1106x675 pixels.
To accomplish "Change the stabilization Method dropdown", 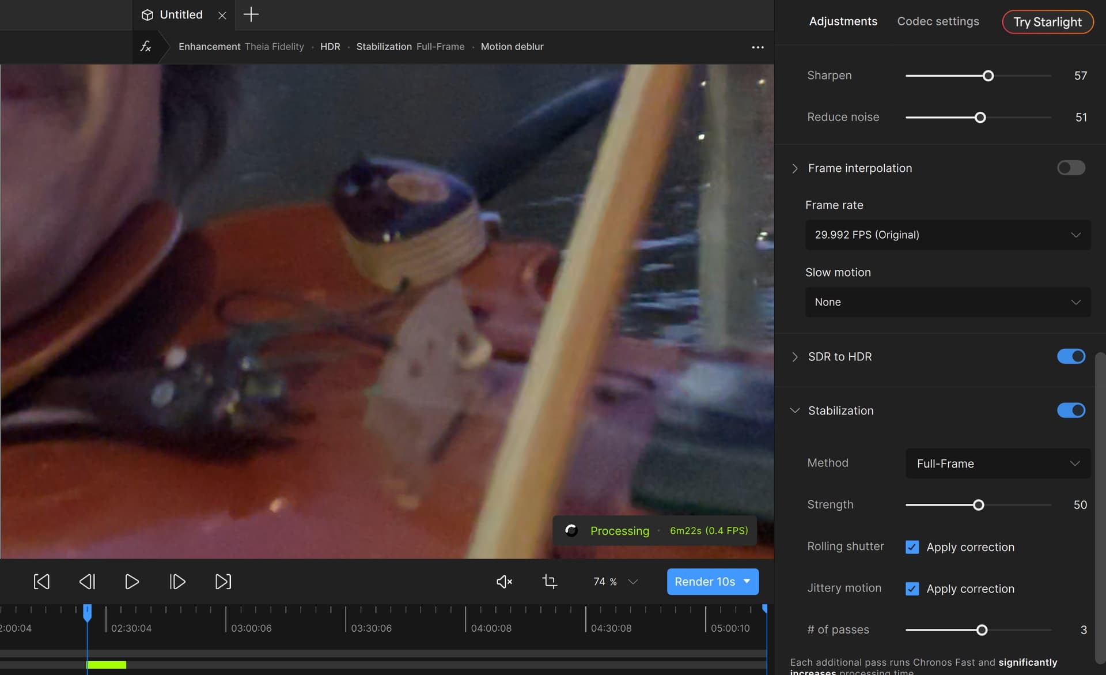I will click(998, 463).
